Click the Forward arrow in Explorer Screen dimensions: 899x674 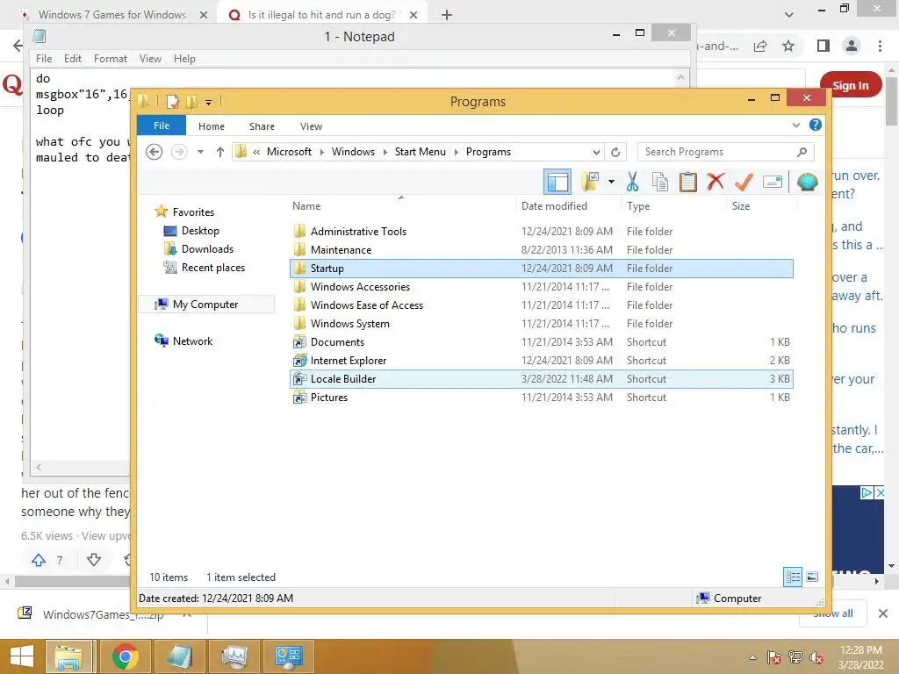(x=179, y=152)
